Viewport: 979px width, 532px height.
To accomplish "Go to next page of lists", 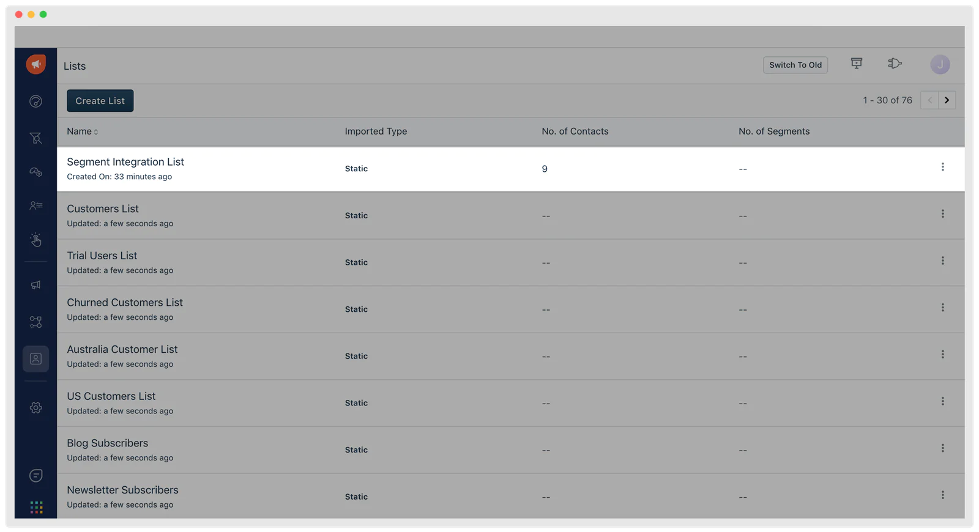I will pyautogui.click(x=947, y=100).
